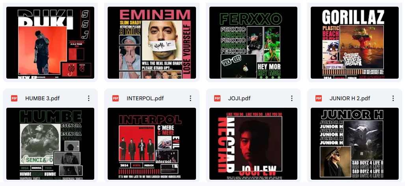The image size is (405, 186).
Task: Open the JUNIOR H poster preview
Action: click(x=355, y=144)
